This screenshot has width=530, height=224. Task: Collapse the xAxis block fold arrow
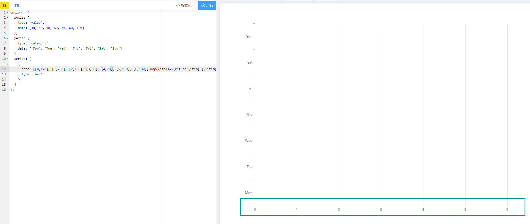tap(8, 18)
